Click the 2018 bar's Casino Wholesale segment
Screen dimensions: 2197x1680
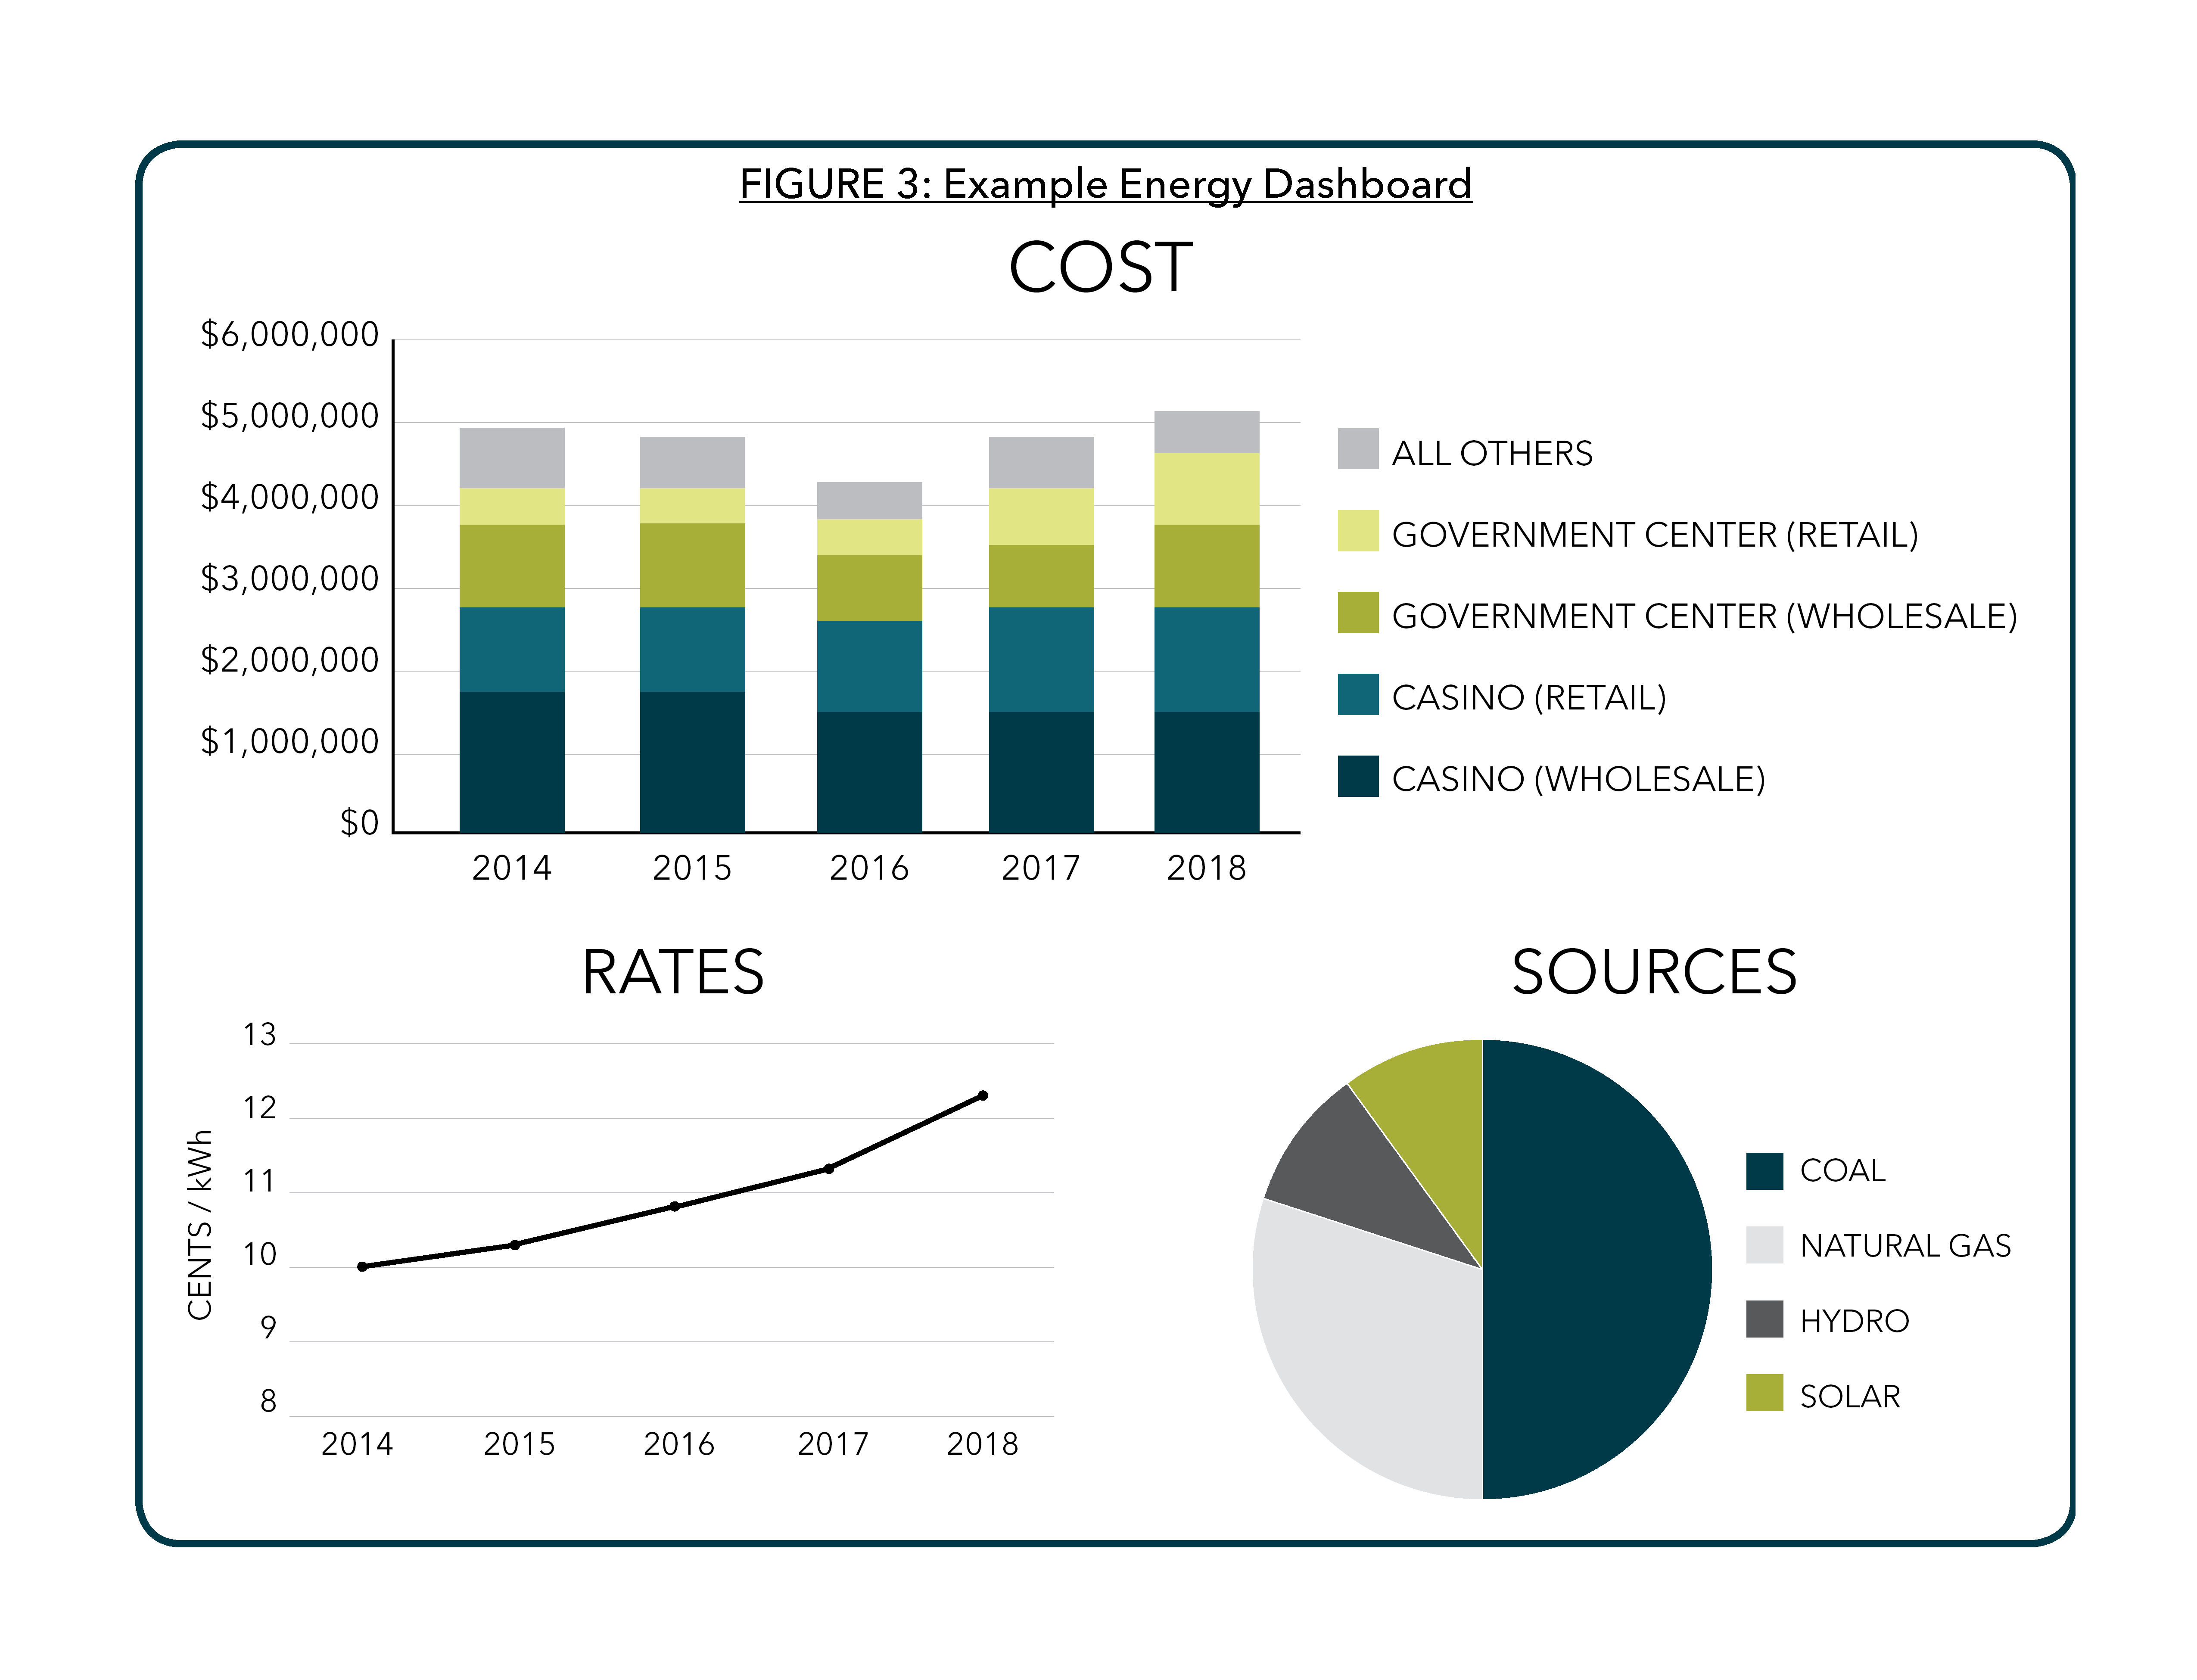click(1206, 772)
